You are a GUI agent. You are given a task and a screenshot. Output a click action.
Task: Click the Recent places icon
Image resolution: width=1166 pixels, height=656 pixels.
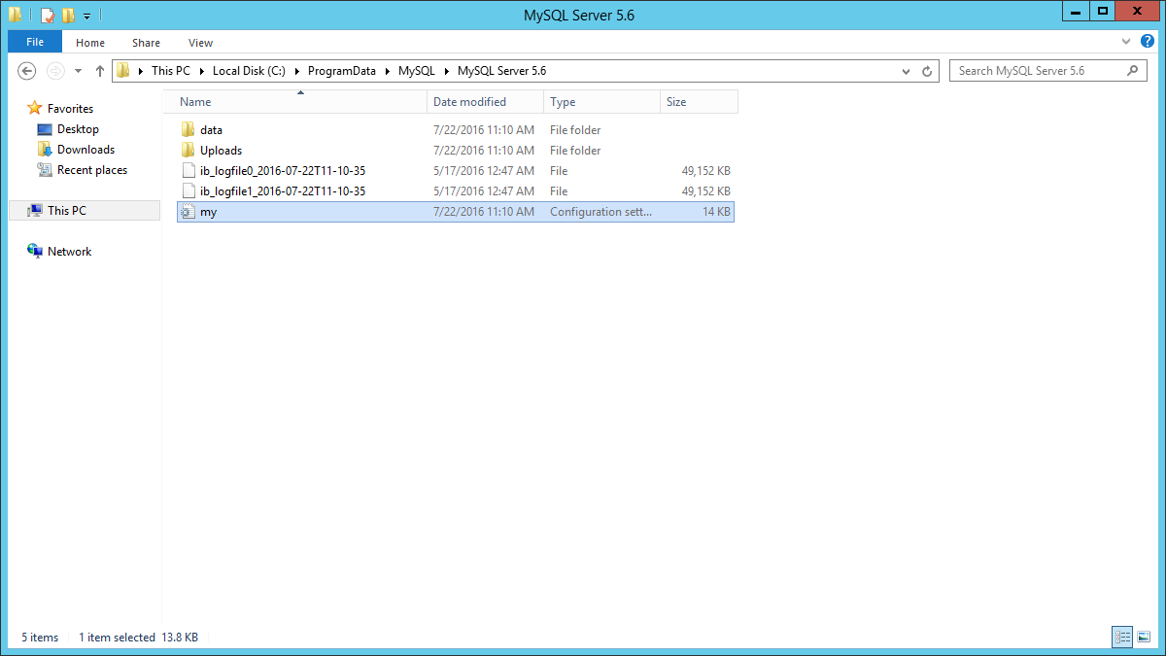(x=44, y=170)
